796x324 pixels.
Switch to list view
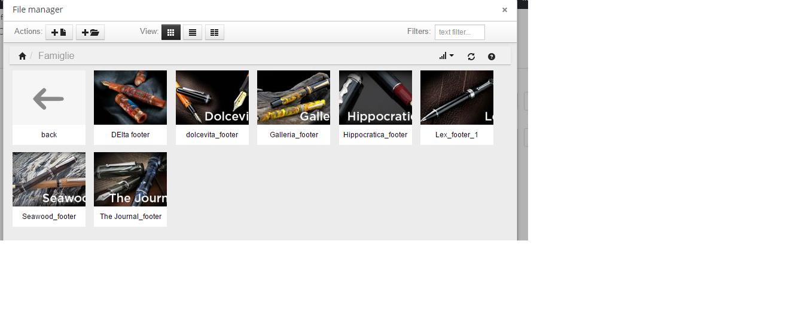[192, 32]
